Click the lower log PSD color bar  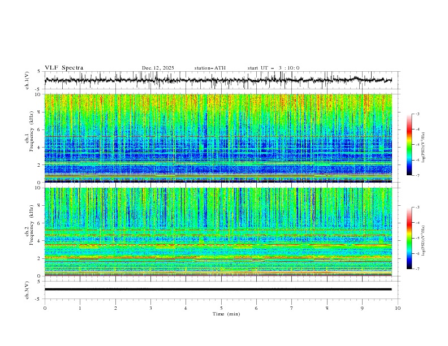click(x=409, y=238)
